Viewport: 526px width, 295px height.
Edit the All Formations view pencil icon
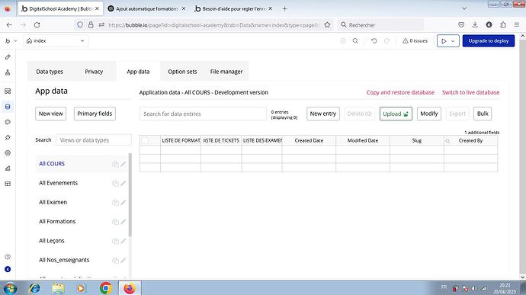123,222
